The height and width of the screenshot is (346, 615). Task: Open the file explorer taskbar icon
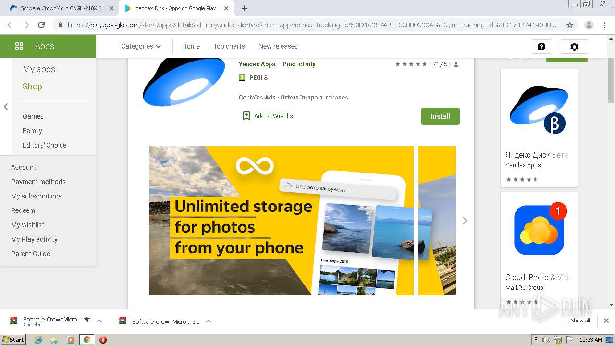[54, 340]
